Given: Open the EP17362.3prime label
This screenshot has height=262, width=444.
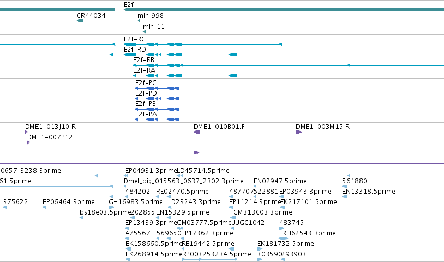Looking at the screenshot, I should click(207, 234).
